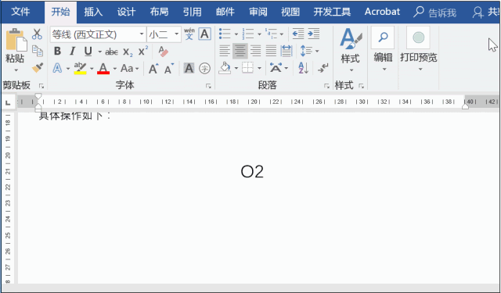Switch to the Layout (布局) tab
This screenshot has height=293, width=501.
pos(159,13)
